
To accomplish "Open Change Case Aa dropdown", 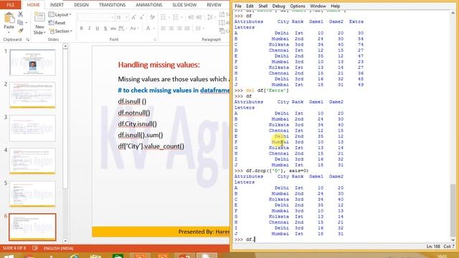I will (x=134, y=29).
